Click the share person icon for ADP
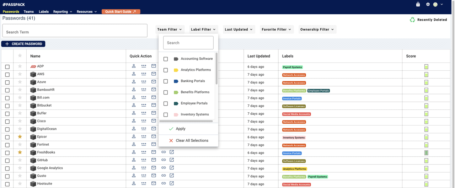Screen dimensions: 455x188 click(134, 66)
